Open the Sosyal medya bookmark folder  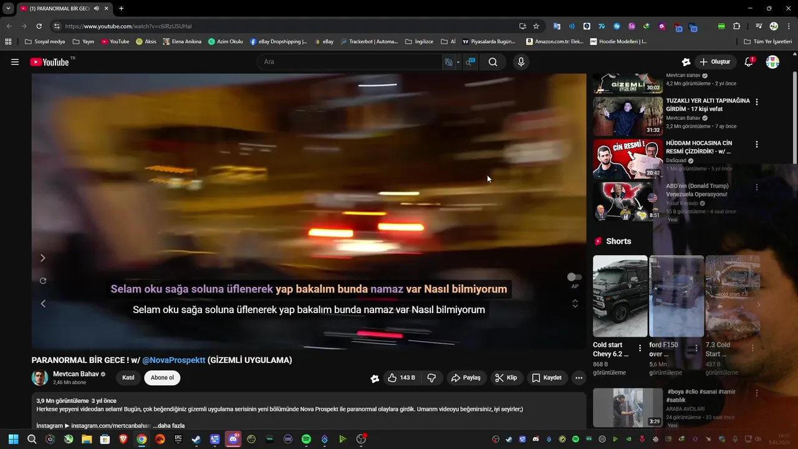[44, 42]
